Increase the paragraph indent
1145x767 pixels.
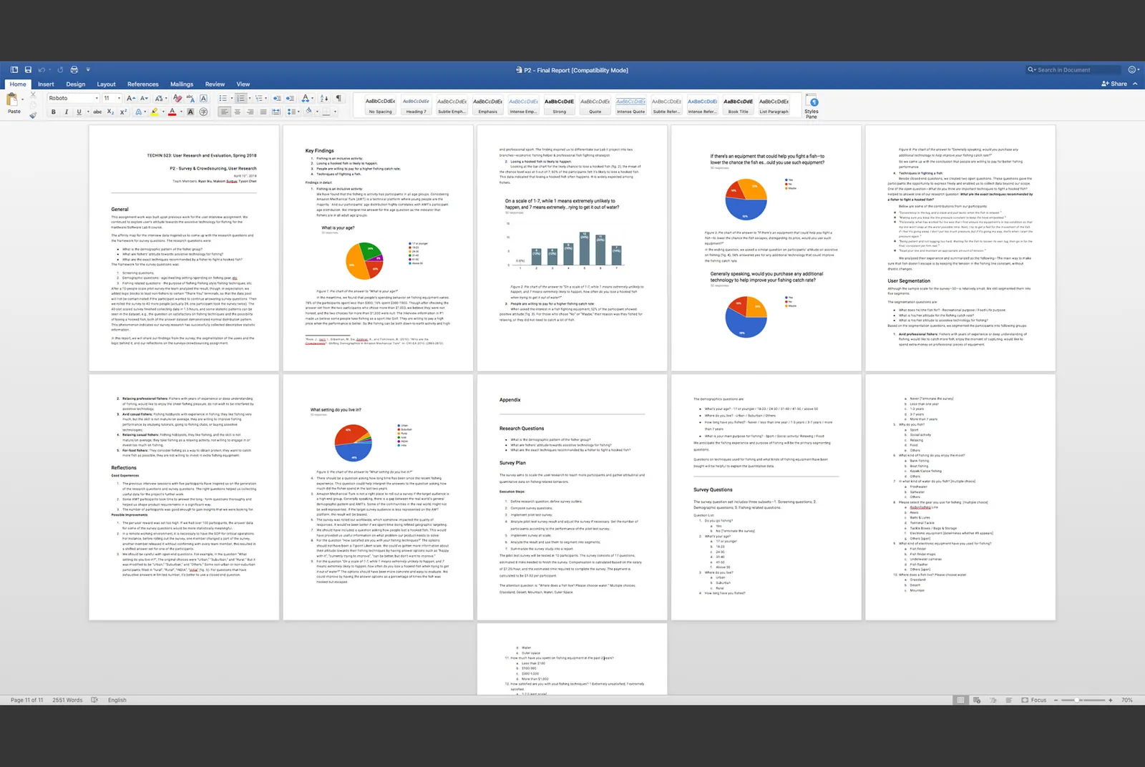pos(290,98)
